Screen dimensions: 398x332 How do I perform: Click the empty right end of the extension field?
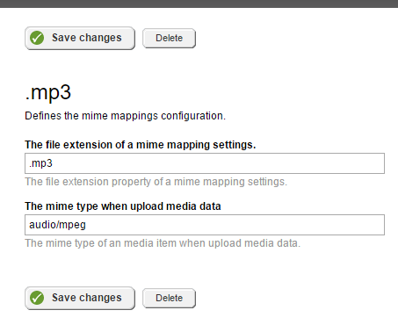click(x=351, y=163)
